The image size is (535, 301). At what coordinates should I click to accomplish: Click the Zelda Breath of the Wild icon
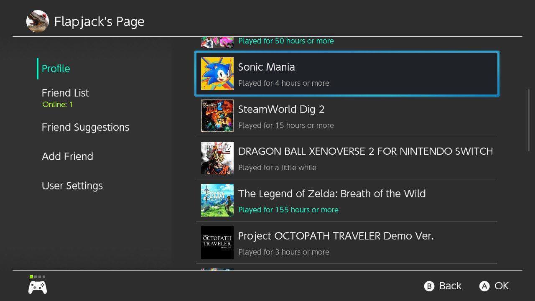click(x=217, y=200)
